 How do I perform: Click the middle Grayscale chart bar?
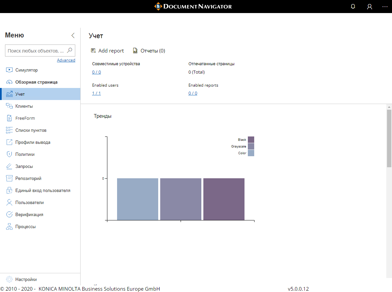tap(181, 199)
